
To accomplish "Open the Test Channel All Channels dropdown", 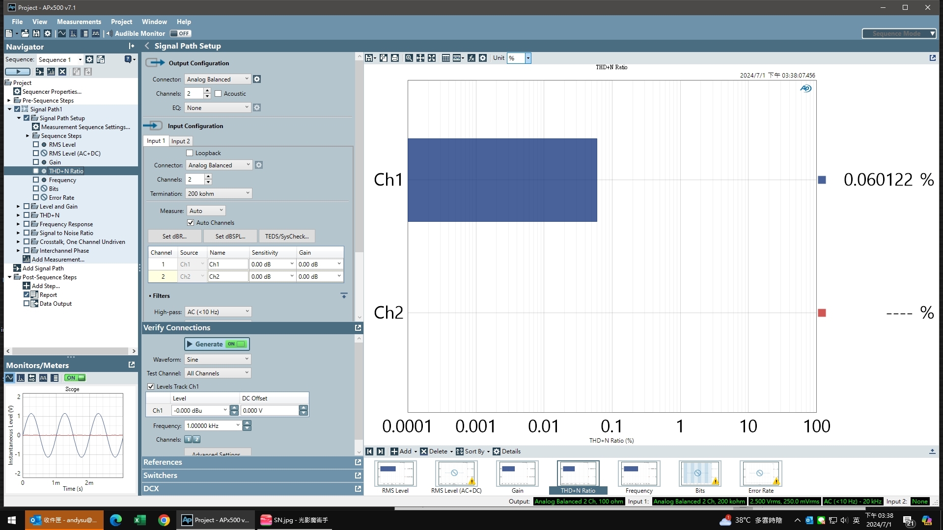I will (x=218, y=373).
